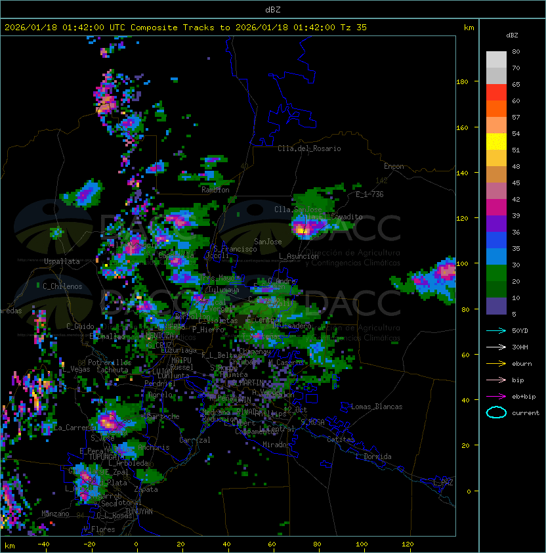
Task: Click the blue echo cell north of Uspallata
Action: coord(83,193)
